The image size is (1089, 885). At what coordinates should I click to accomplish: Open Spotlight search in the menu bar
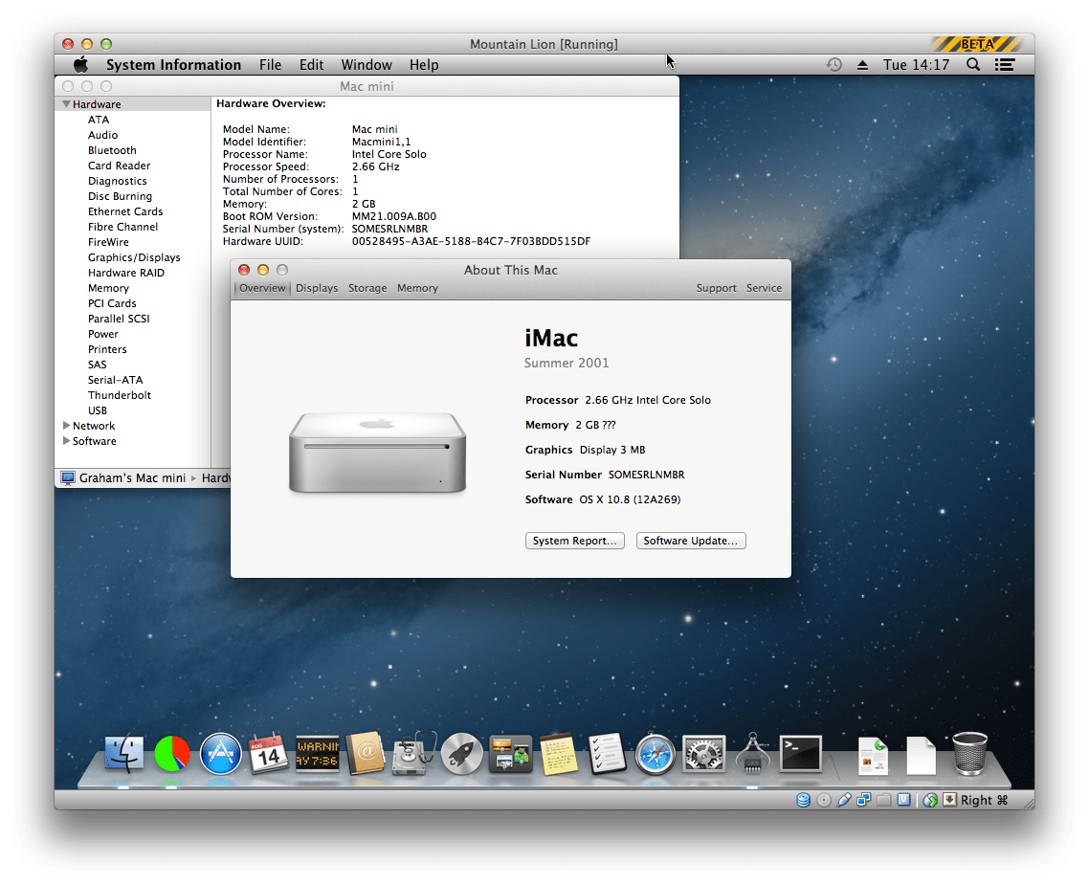[972, 64]
